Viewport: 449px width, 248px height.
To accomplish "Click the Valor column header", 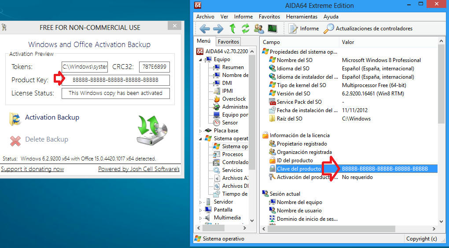I will pos(388,42).
